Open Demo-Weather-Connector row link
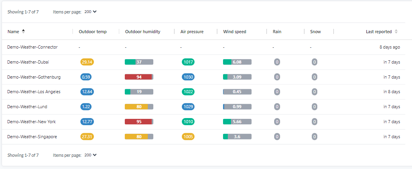The image size is (412, 169). (x=32, y=47)
